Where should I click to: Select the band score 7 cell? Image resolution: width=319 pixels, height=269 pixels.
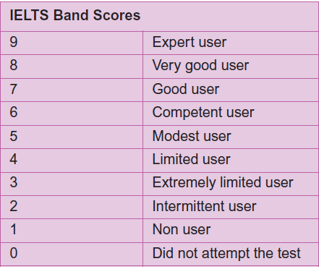point(72,90)
